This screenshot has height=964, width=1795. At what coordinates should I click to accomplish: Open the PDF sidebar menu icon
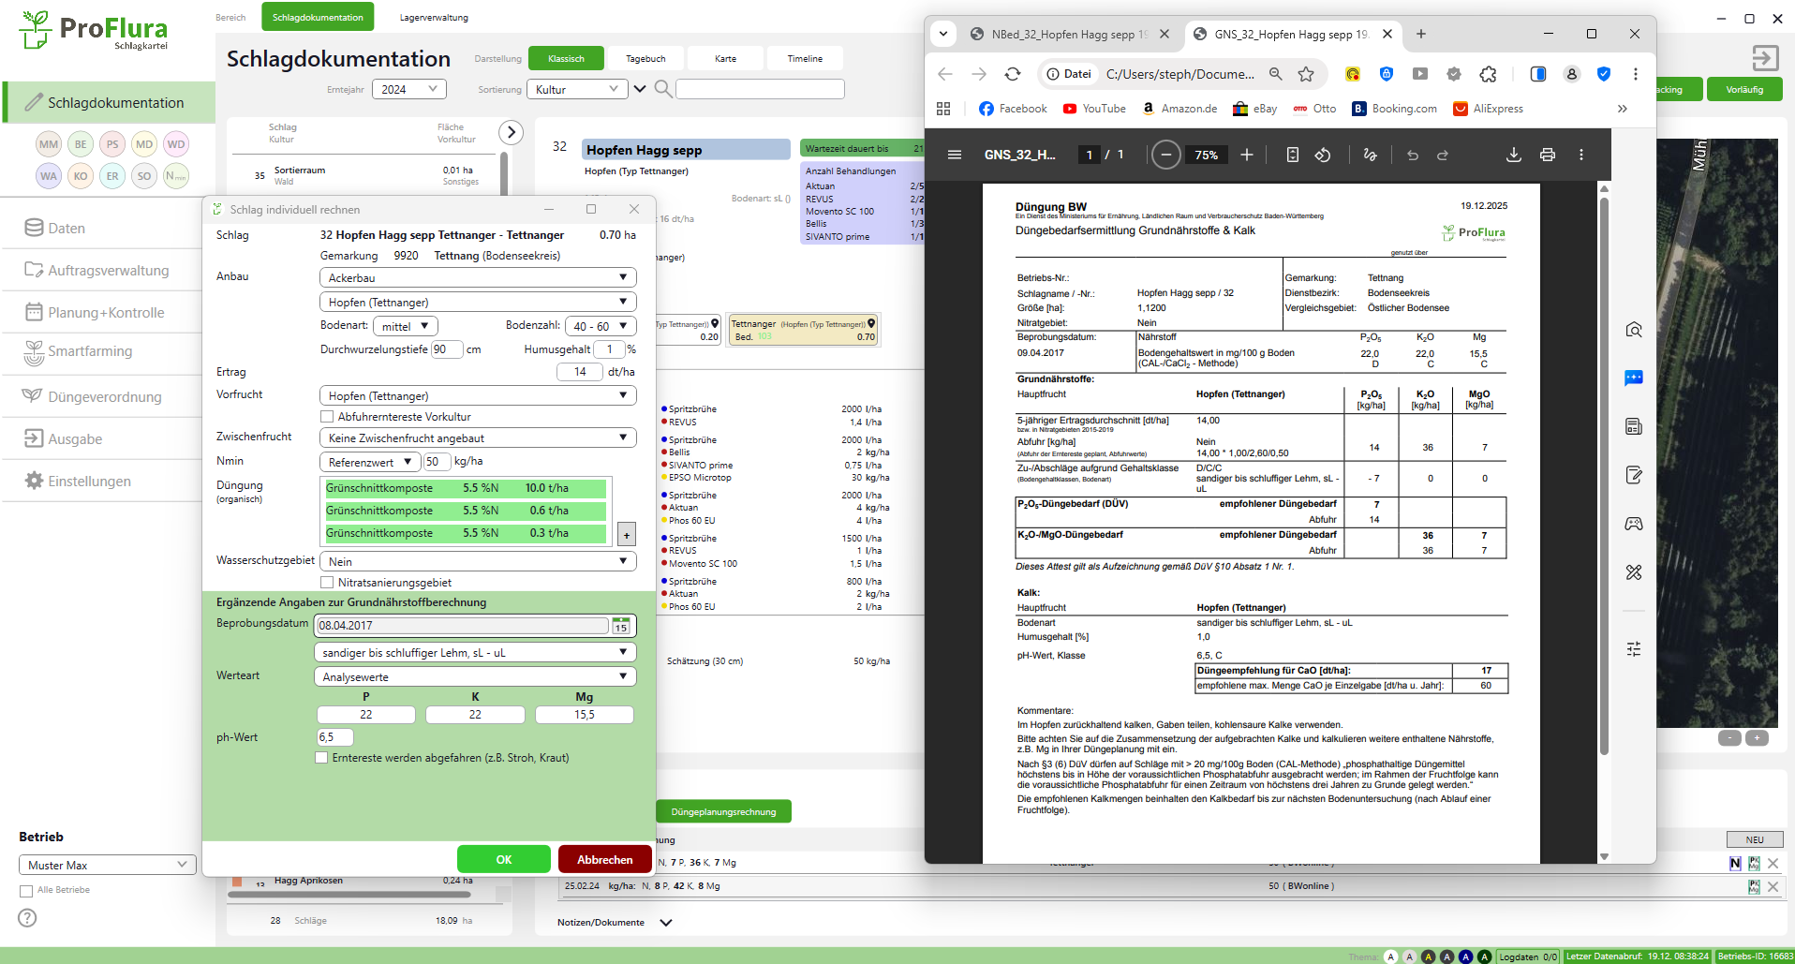[954, 155]
